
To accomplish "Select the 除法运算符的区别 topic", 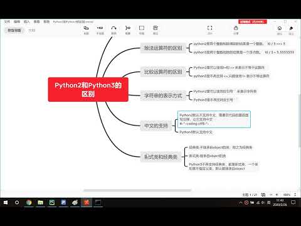I will coord(163,48).
